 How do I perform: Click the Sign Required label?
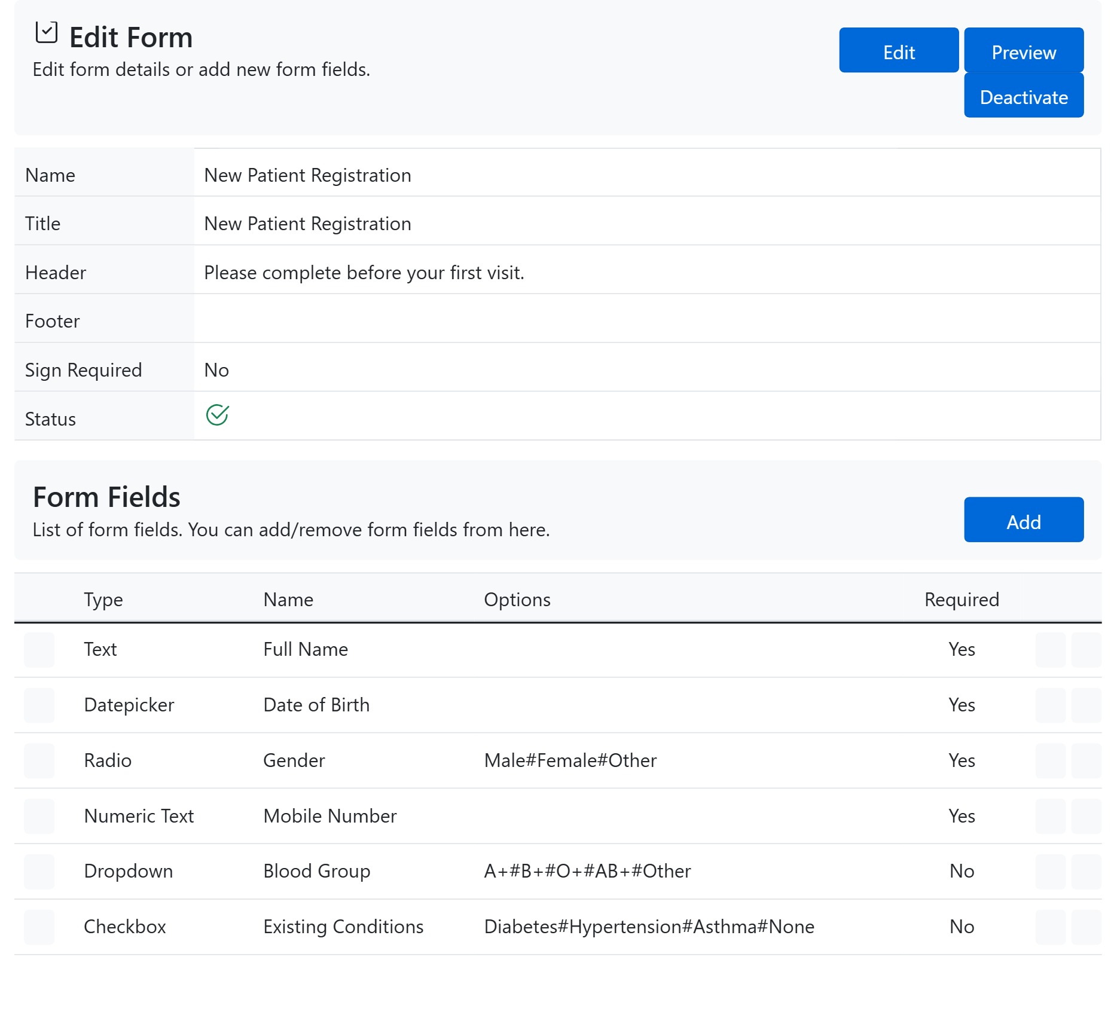tap(83, 370)
